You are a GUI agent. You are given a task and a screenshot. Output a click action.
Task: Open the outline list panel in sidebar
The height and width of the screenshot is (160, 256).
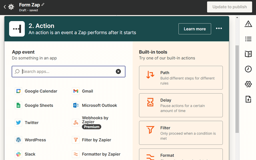point(248,39)
